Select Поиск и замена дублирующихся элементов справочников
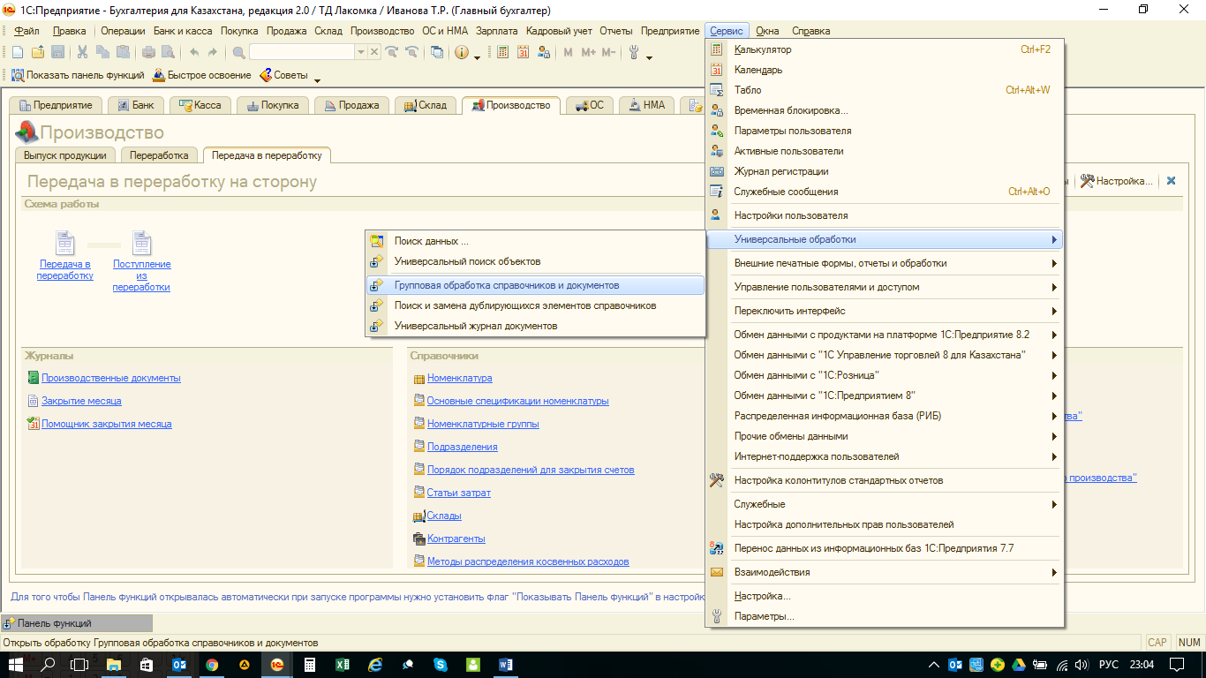Image resolution: width=1206 pixels, height=678 pixels. point(535,305)
